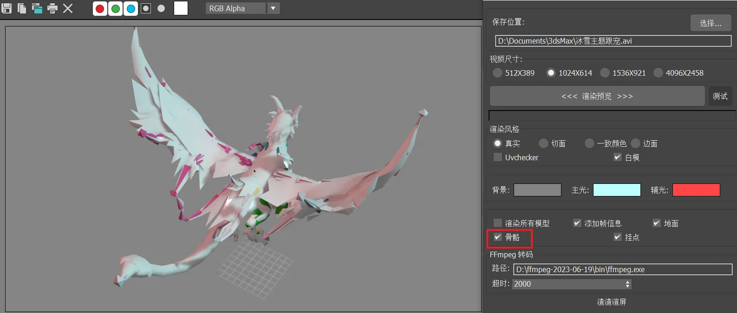Click the 测试 button

click(x=720, y=96)
